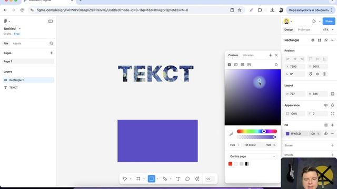Click inside the color saturation field
Viewport: 337px width, 189px height.
(253, 97)
